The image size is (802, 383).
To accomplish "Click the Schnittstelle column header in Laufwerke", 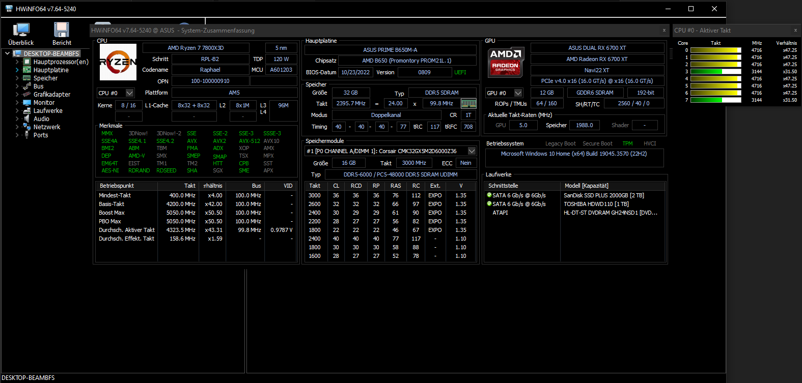I will pyautogui.click(x=522, y=186).
